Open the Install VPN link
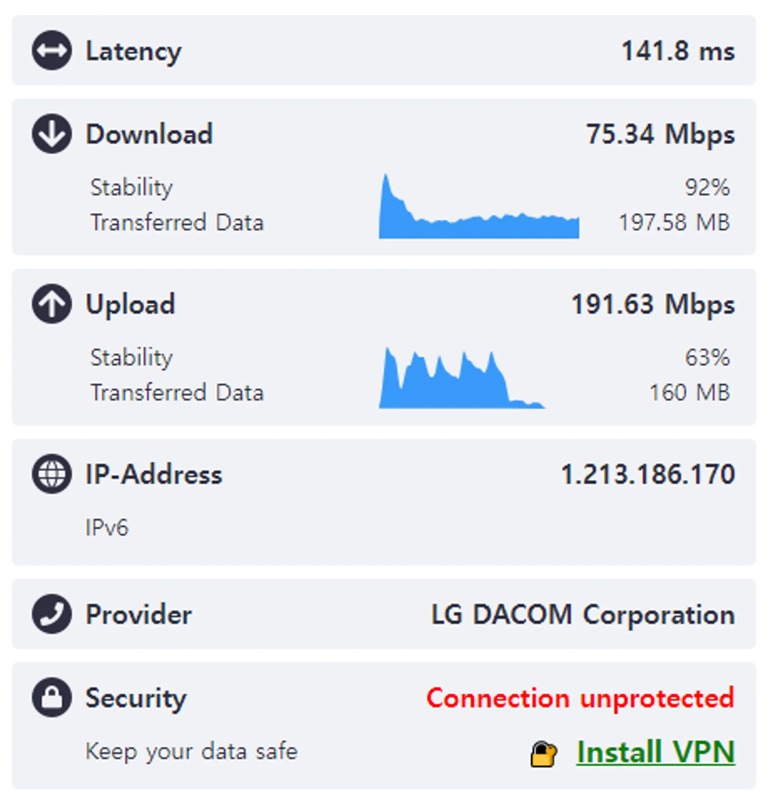The height and width of the screenshot is (799, 771). pyautogui.click(x=656, y=752)
